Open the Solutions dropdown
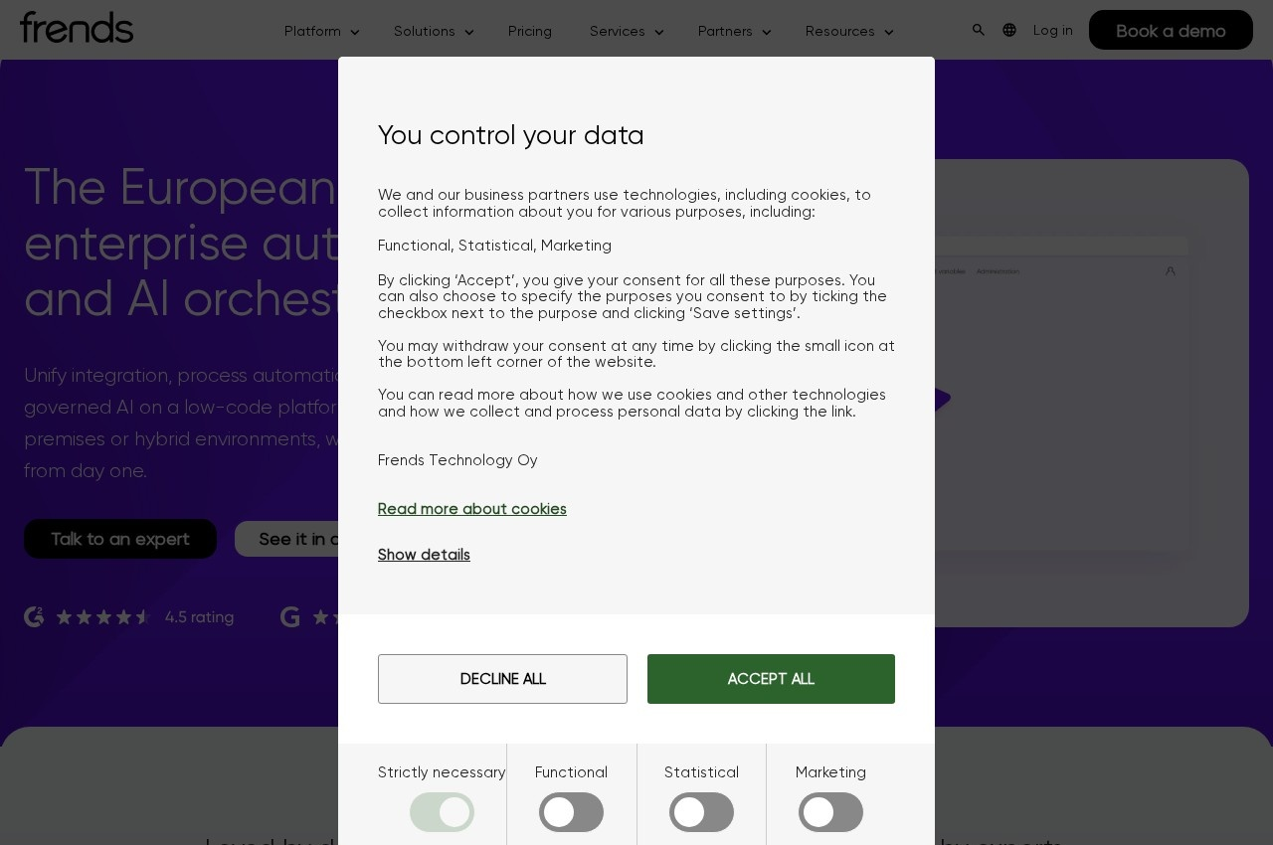Screen dimensions: 1273x845 [434, 31]
